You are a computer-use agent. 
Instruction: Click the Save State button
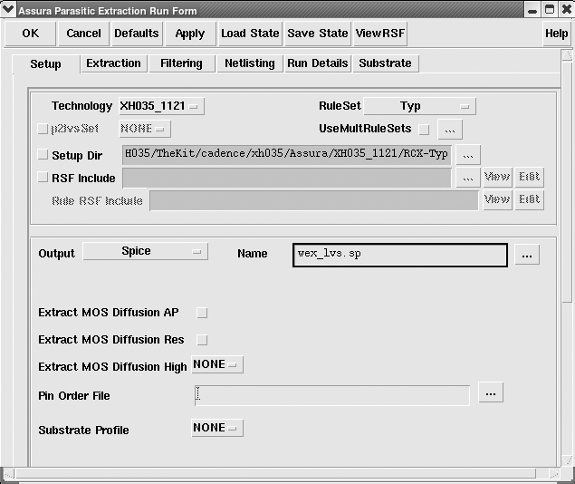click(318, 34)
